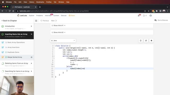
Task: Reset code with the refresh icon
Action: coord(146,41)
